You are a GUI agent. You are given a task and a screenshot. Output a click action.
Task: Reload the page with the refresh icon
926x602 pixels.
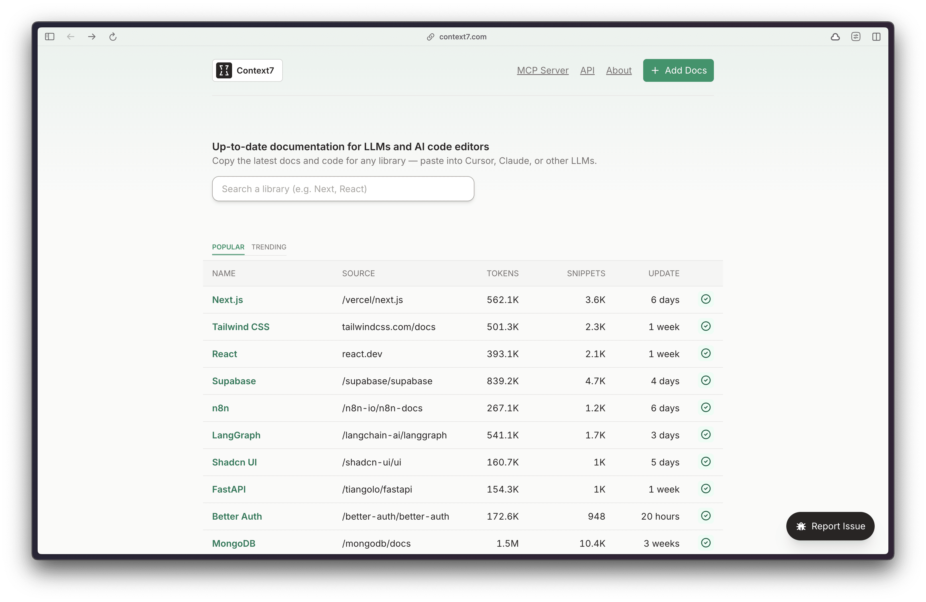click(x=113, y=36)
